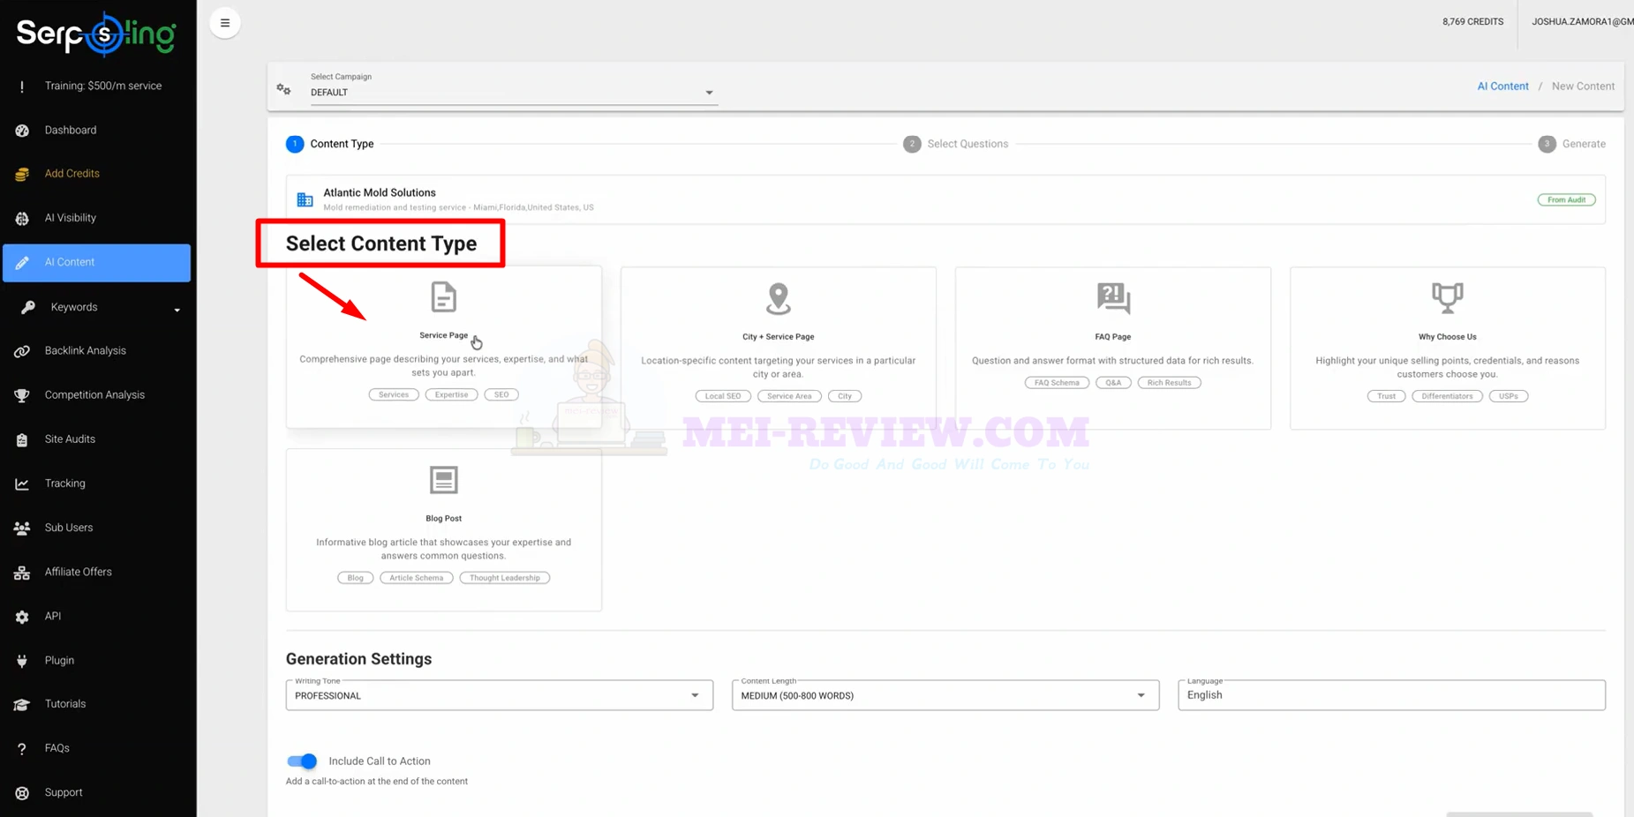The width and height of the screenshot is (1634, 817).
Task: Go to the Generate step
Action: pyautogui.click(x=1571, y=144)
